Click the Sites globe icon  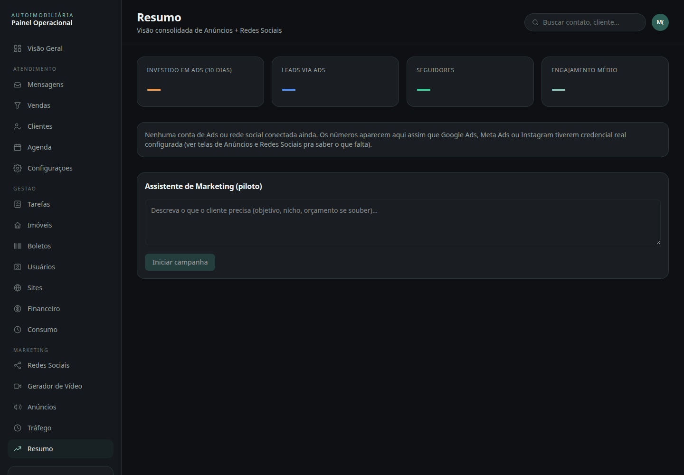click(18, 288)
